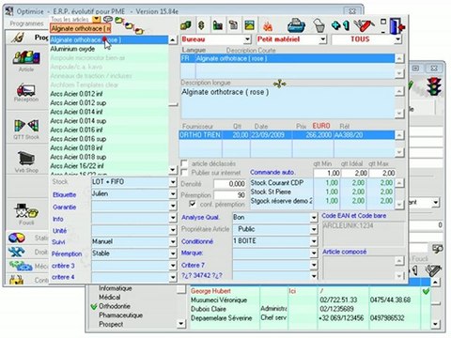Viewport: 451px width, 338px height.
Task: Click the plus-one add article icon
Action: click(340, 25)
